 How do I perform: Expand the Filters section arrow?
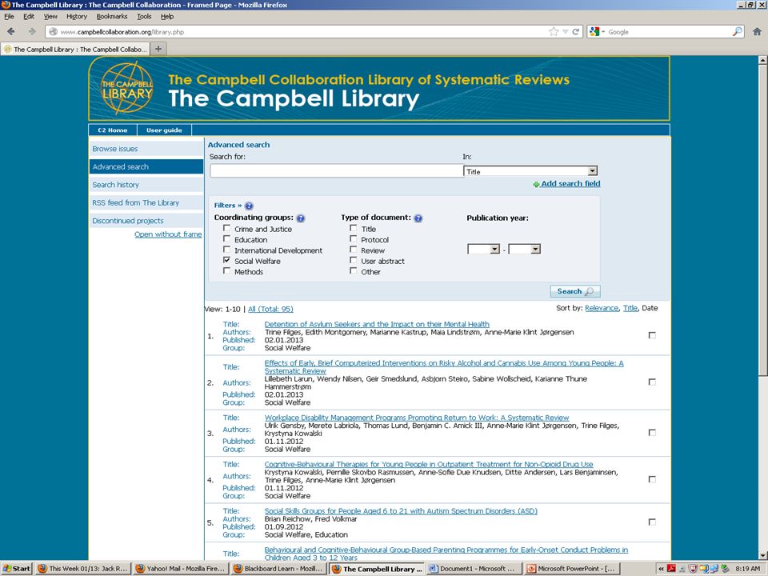[x=239, y=206]
